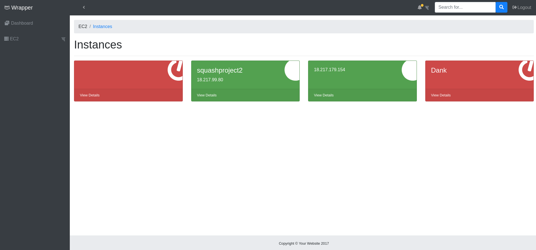Click the blue search magnifier button
Image resolution: width=536 pixels, height=250 pixels.
click(x=502, y=7)
